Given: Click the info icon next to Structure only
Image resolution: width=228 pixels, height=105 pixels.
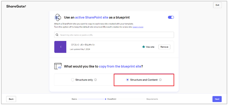Looking at the screenshot, I should click(96, 80).
